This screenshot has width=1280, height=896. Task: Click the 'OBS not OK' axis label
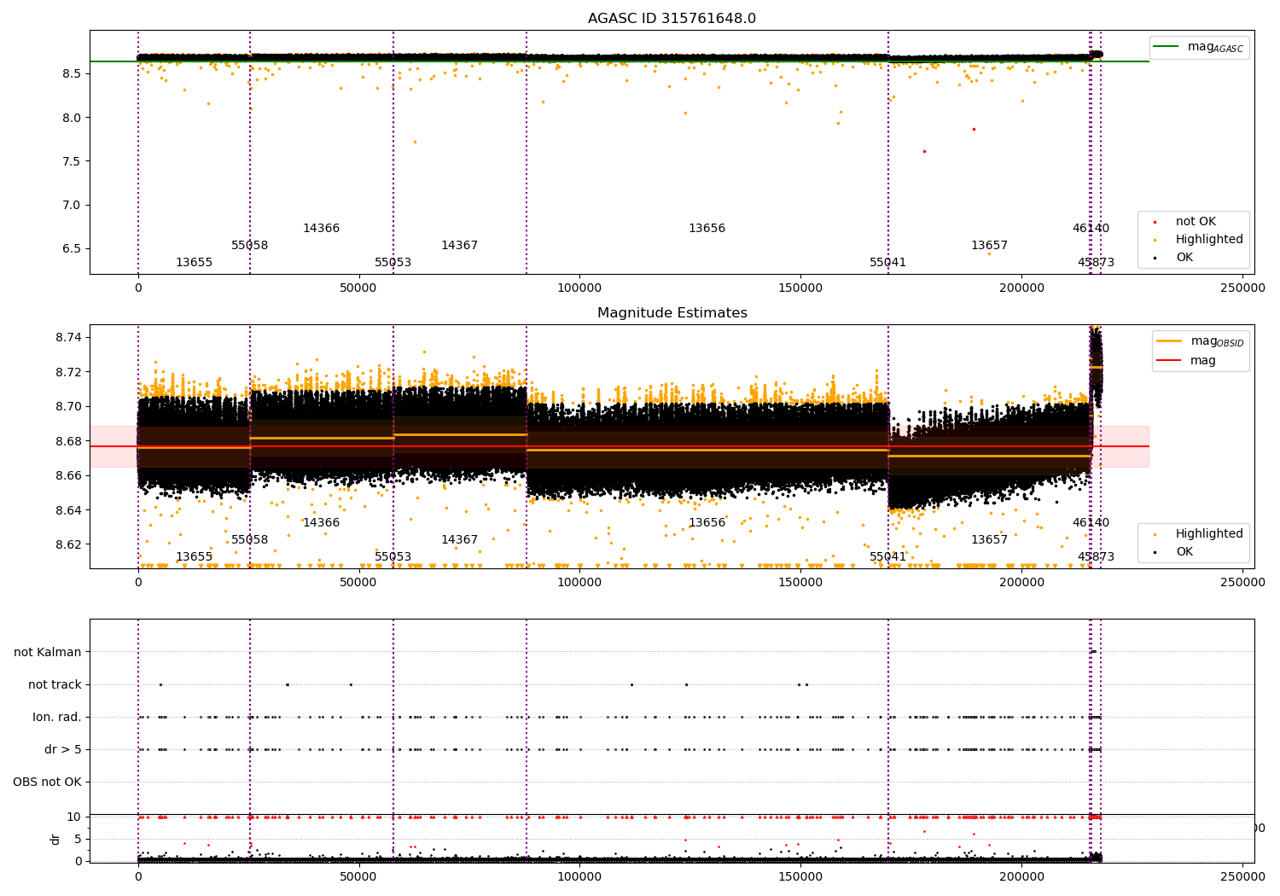tap(47, 783)
